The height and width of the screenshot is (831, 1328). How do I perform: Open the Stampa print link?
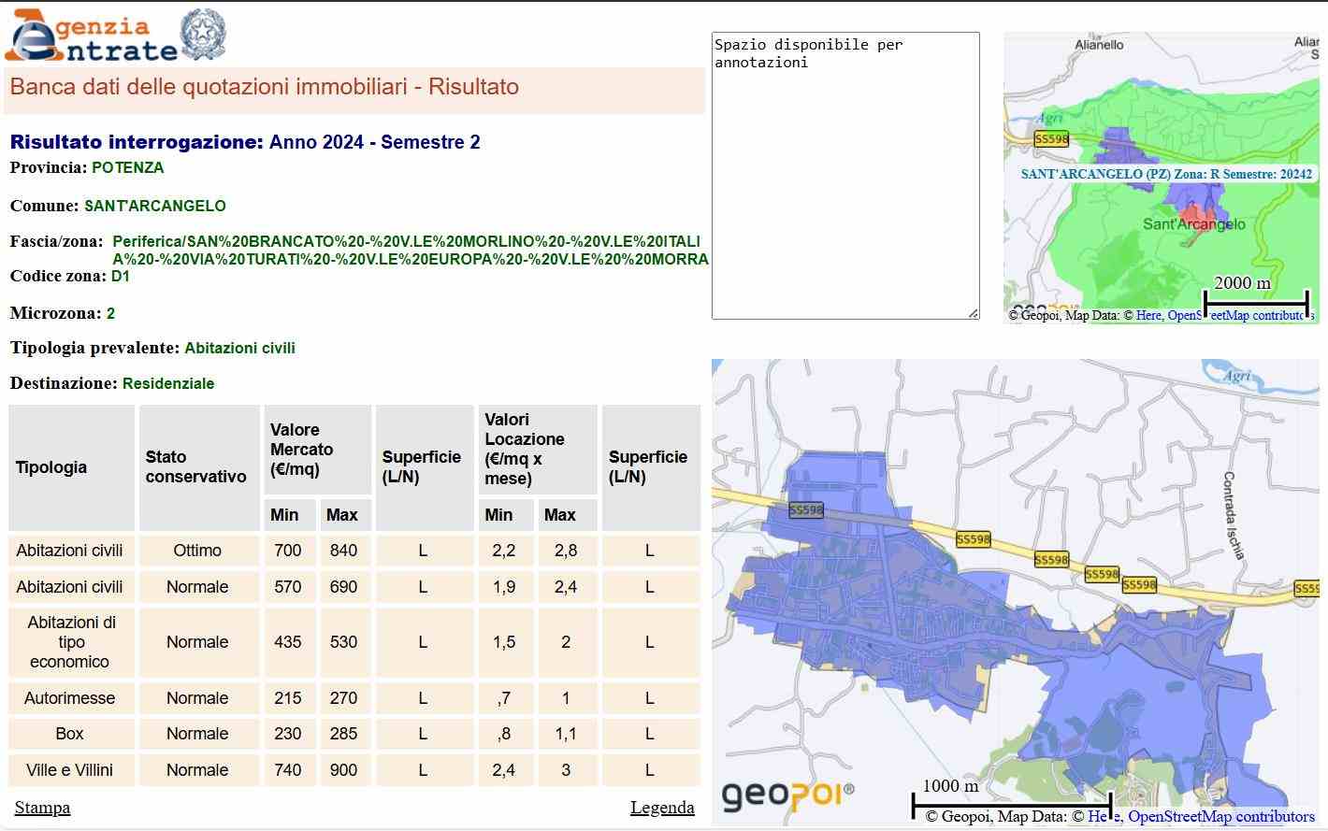tap(42, 808)
